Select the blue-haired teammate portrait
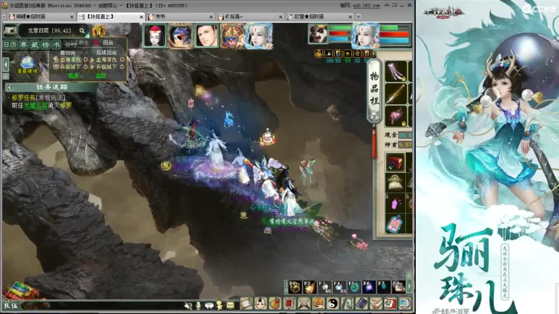The width and height of the screenshot is (559, 314). [x=180, y=35]
